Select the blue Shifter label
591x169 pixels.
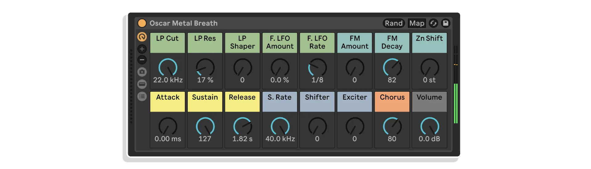coord(317,102)
